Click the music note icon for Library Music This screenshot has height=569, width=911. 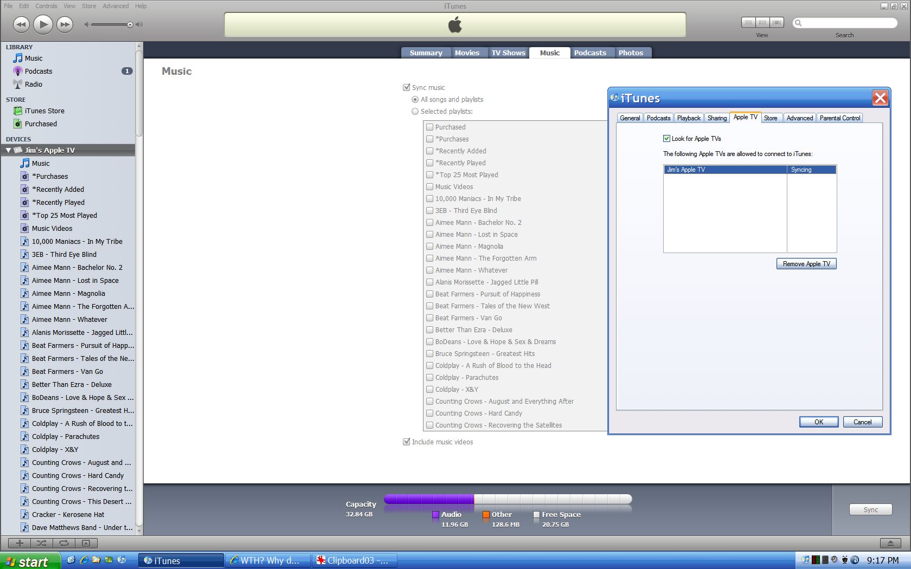(18, 58)
